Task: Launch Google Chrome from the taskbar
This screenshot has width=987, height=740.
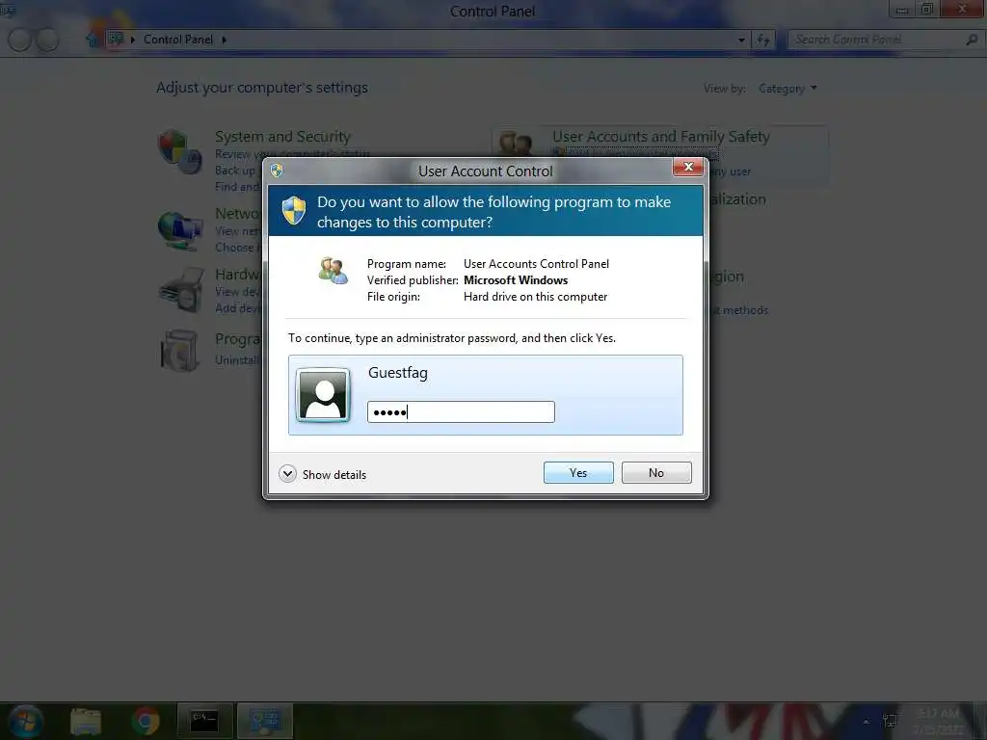Action: coord(145,721)
